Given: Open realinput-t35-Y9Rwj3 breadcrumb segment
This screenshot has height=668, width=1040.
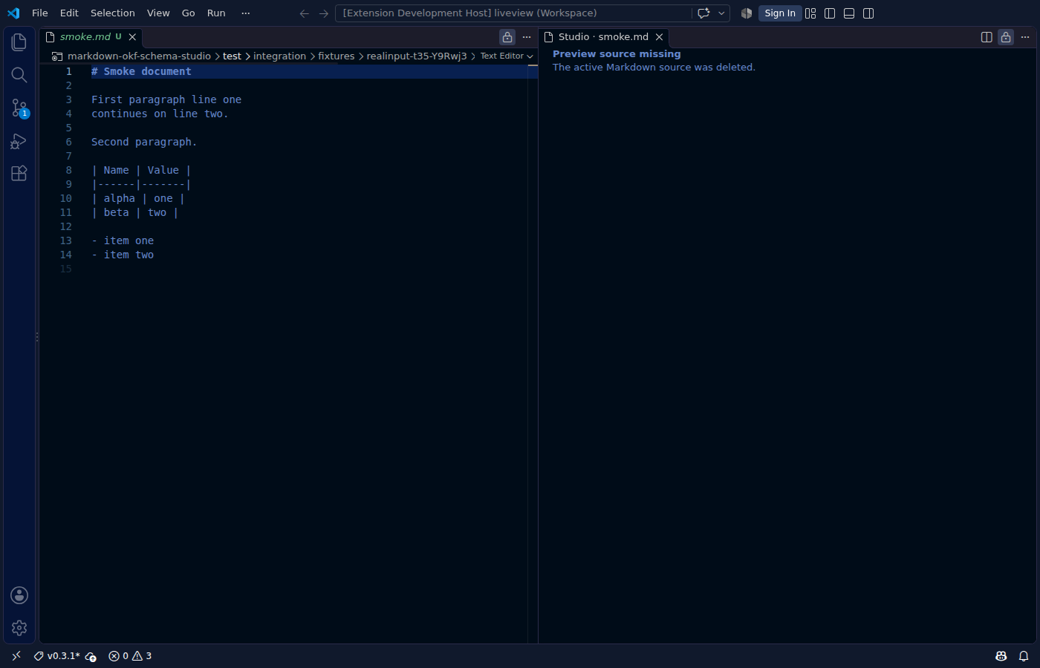Looking at the screenshot, I should (417, 56).
